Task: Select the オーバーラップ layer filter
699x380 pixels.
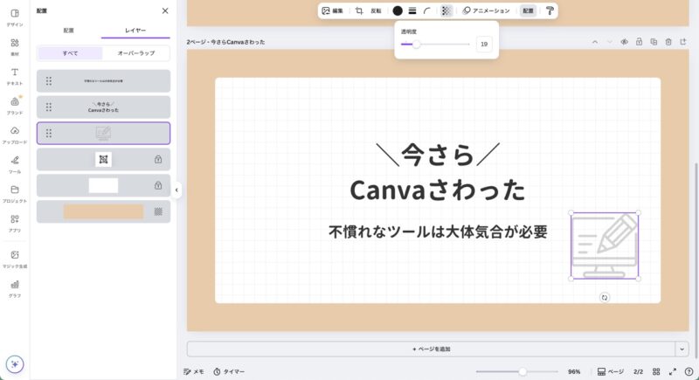Action: (136, 53)
